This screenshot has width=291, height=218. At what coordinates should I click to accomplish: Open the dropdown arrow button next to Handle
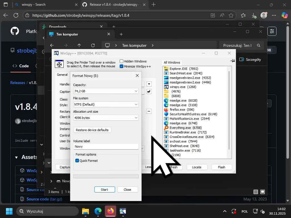[x=149, y=84]
